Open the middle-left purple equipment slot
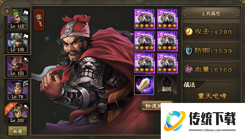The image size is (245, 139). coord(144,41)
